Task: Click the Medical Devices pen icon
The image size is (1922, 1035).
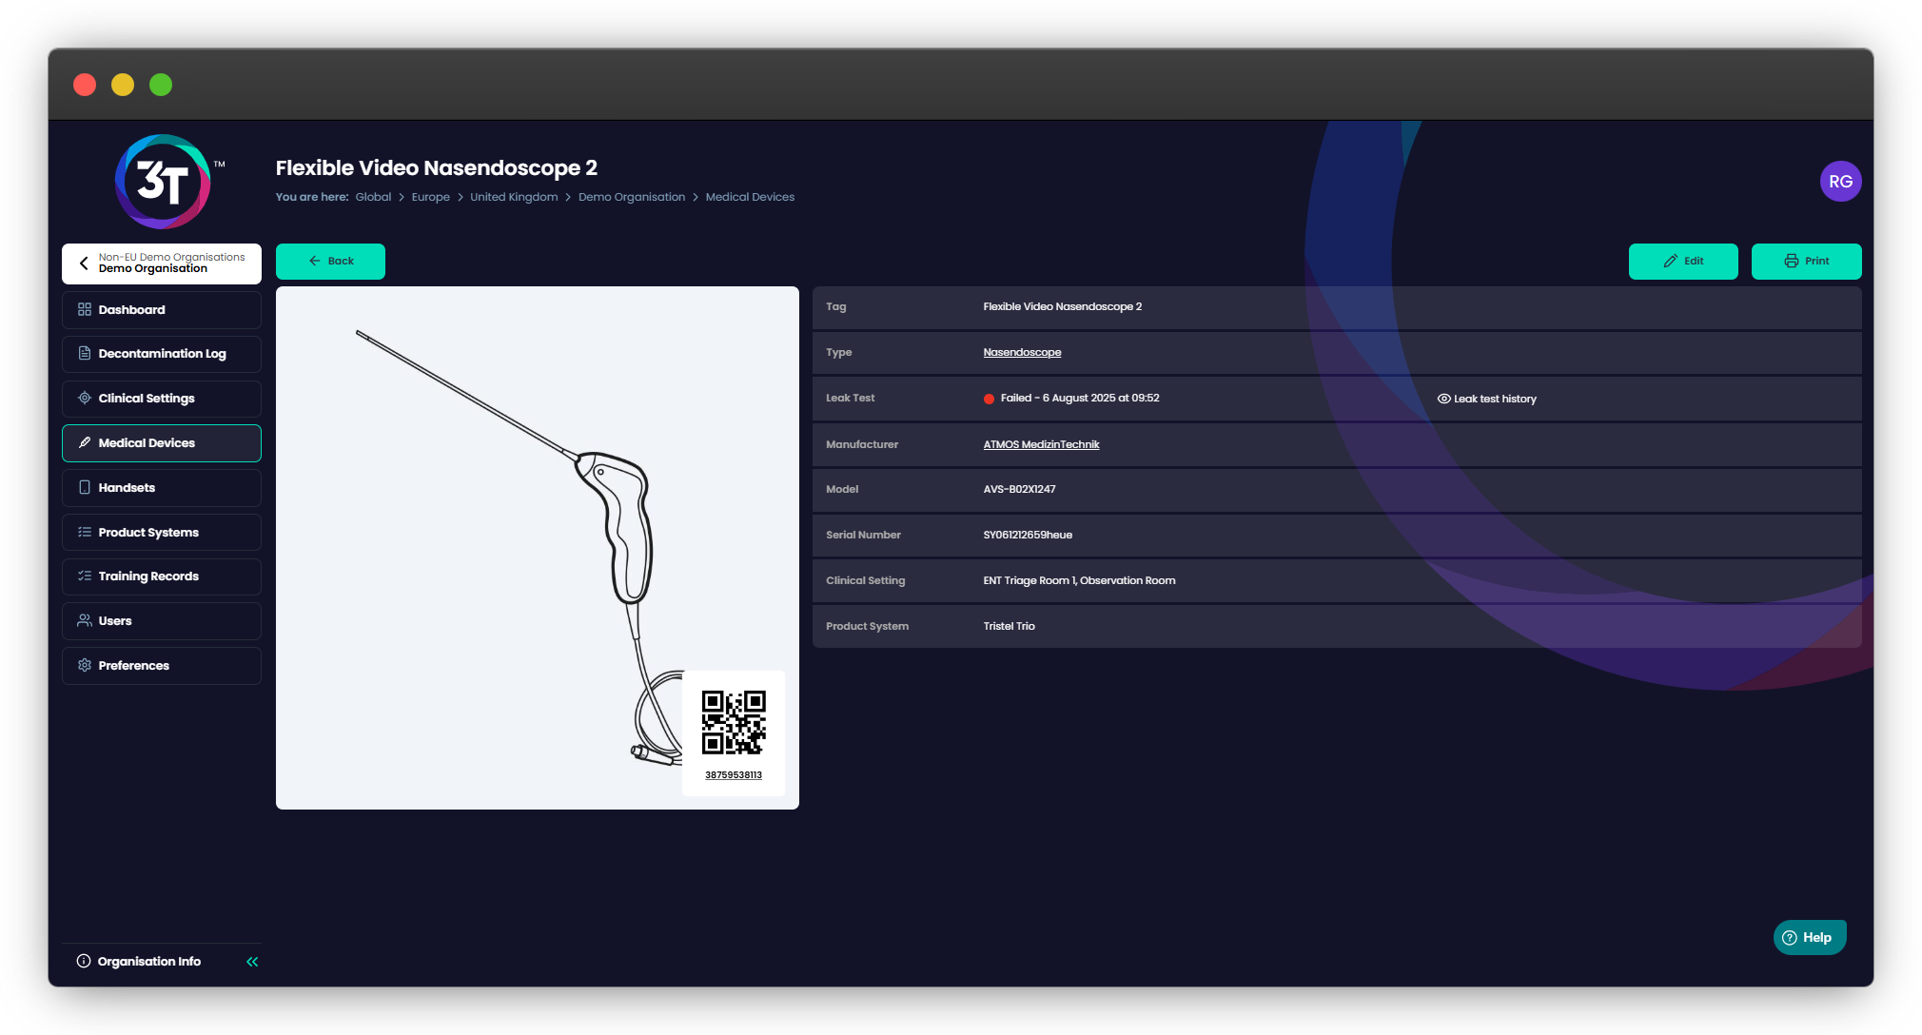Action: [85, 443]
